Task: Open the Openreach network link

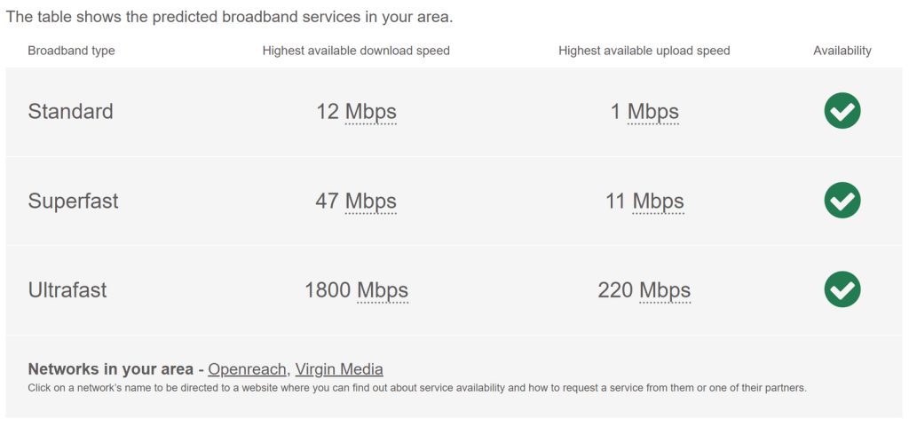Action: (247, 369)
